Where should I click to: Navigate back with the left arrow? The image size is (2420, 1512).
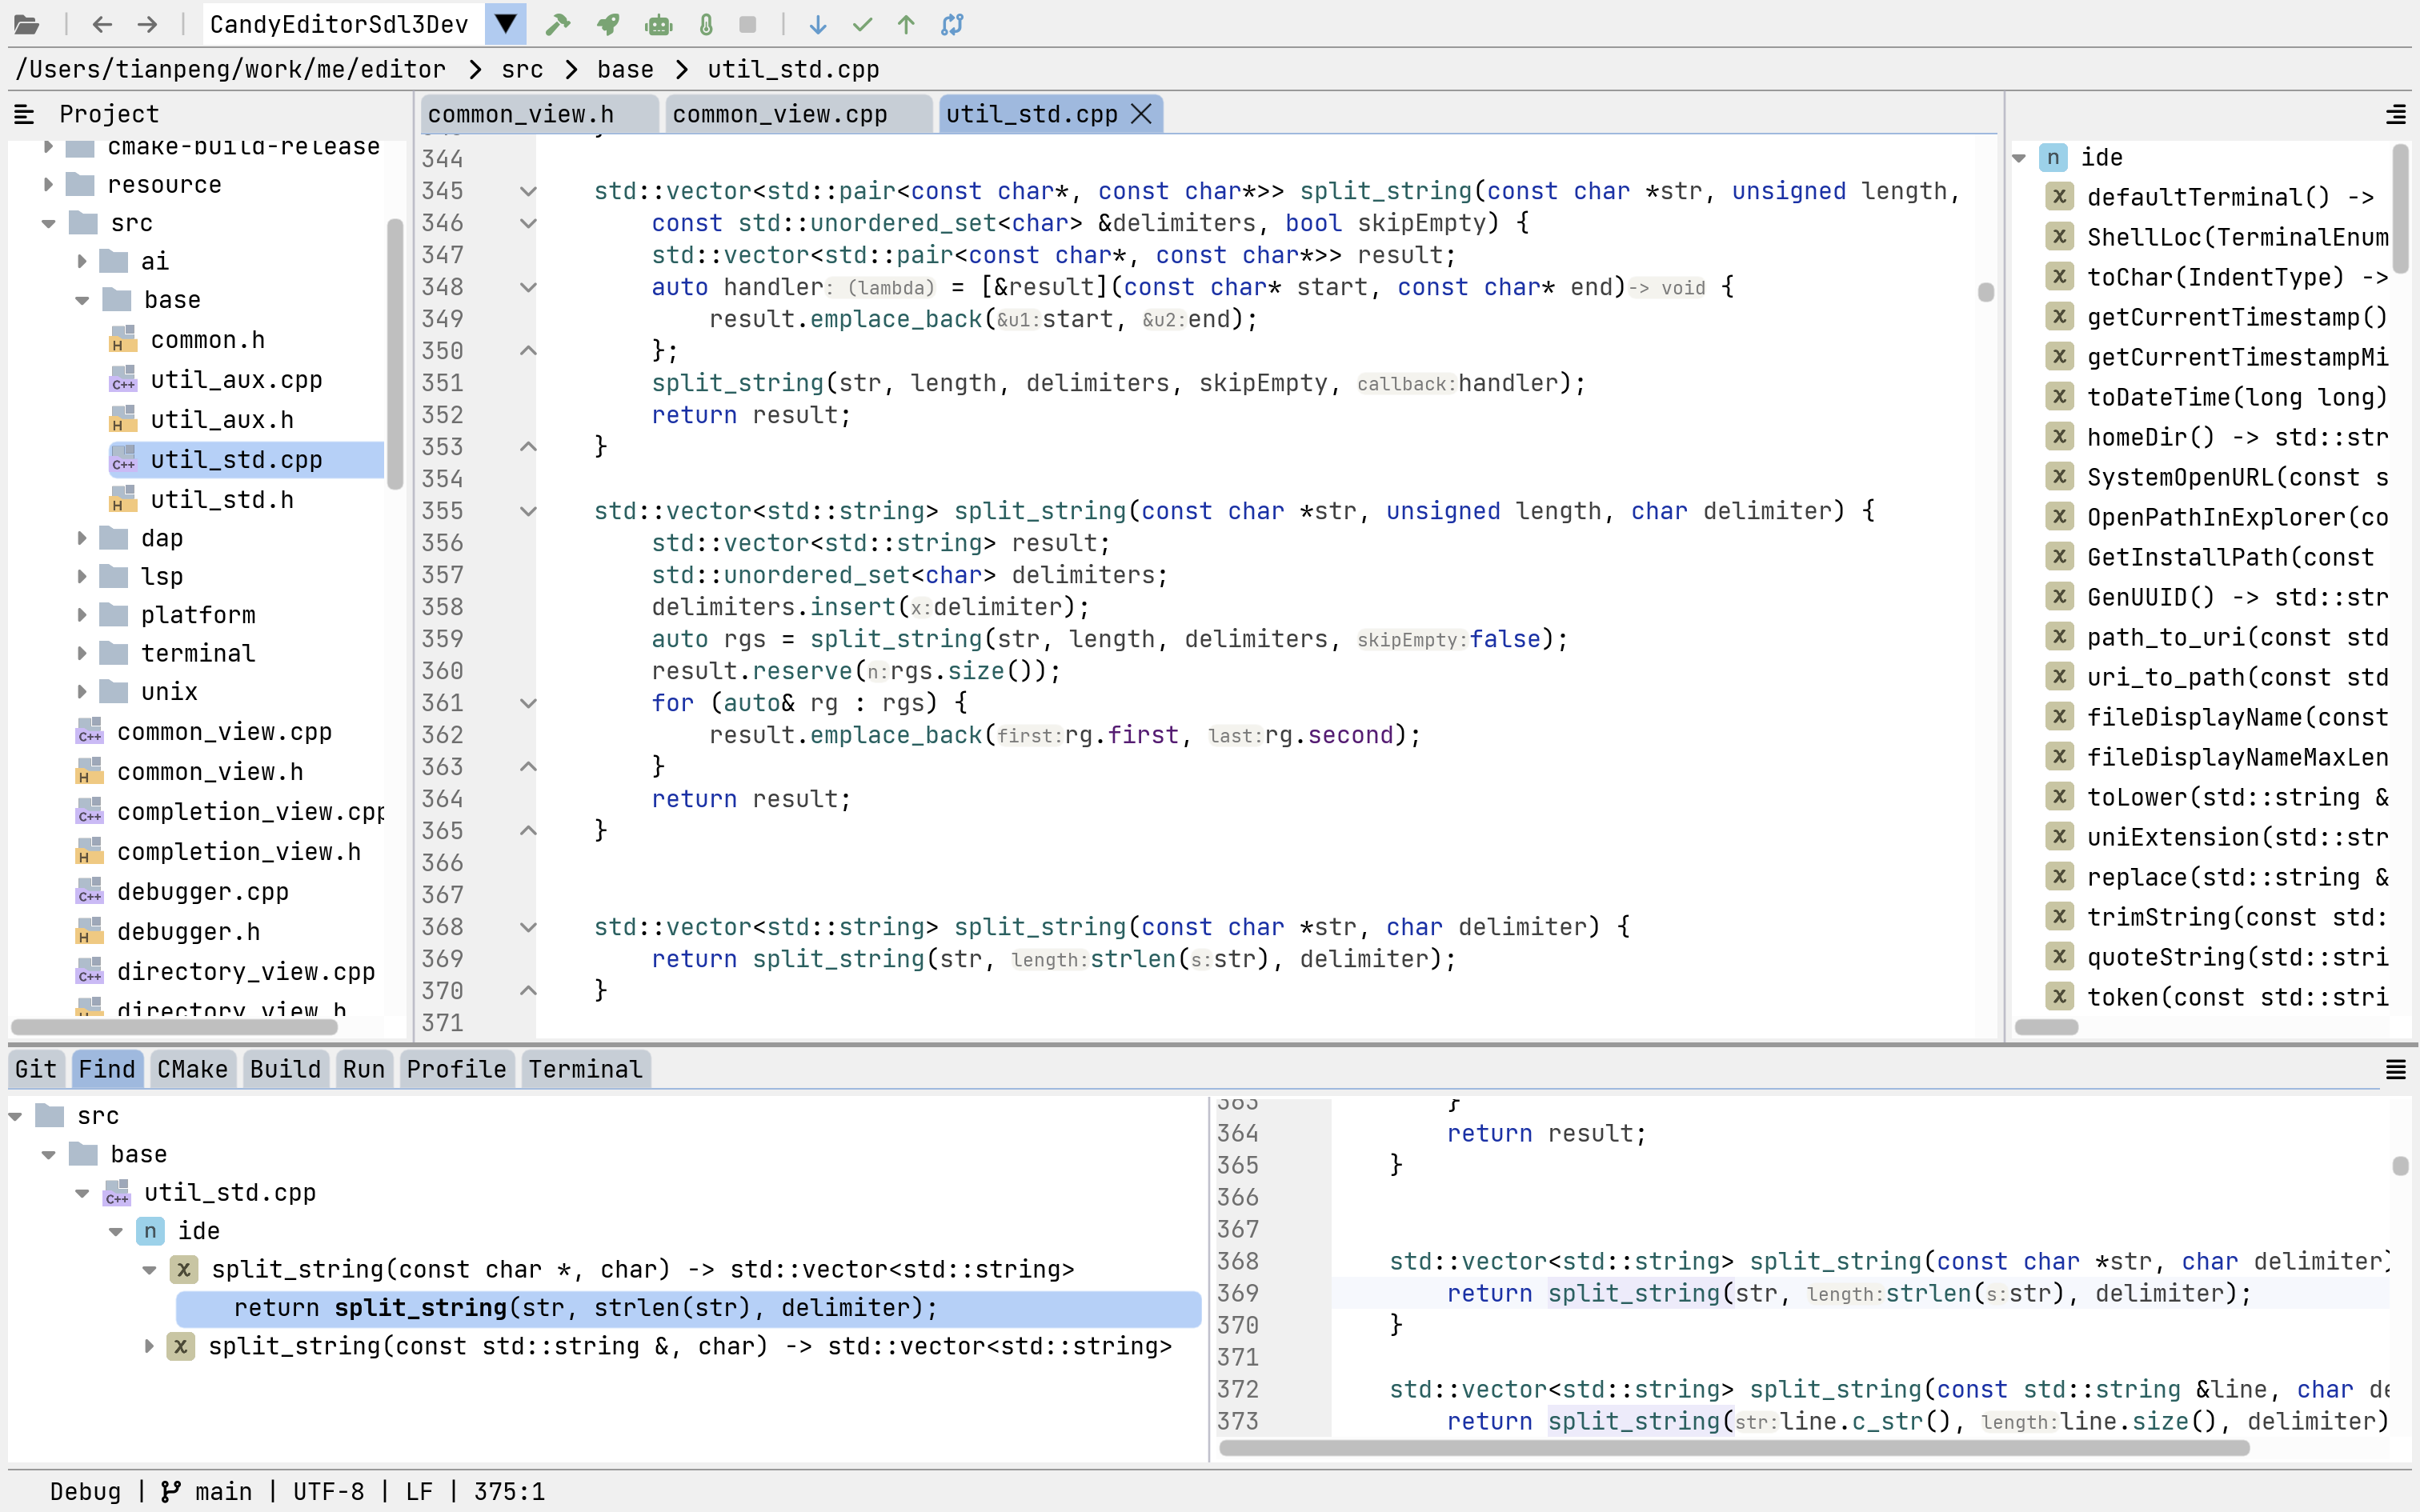[102, 24]
